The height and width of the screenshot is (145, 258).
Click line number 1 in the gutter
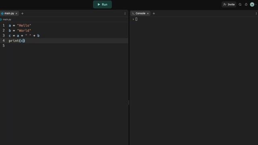click(x=4, y=25)
